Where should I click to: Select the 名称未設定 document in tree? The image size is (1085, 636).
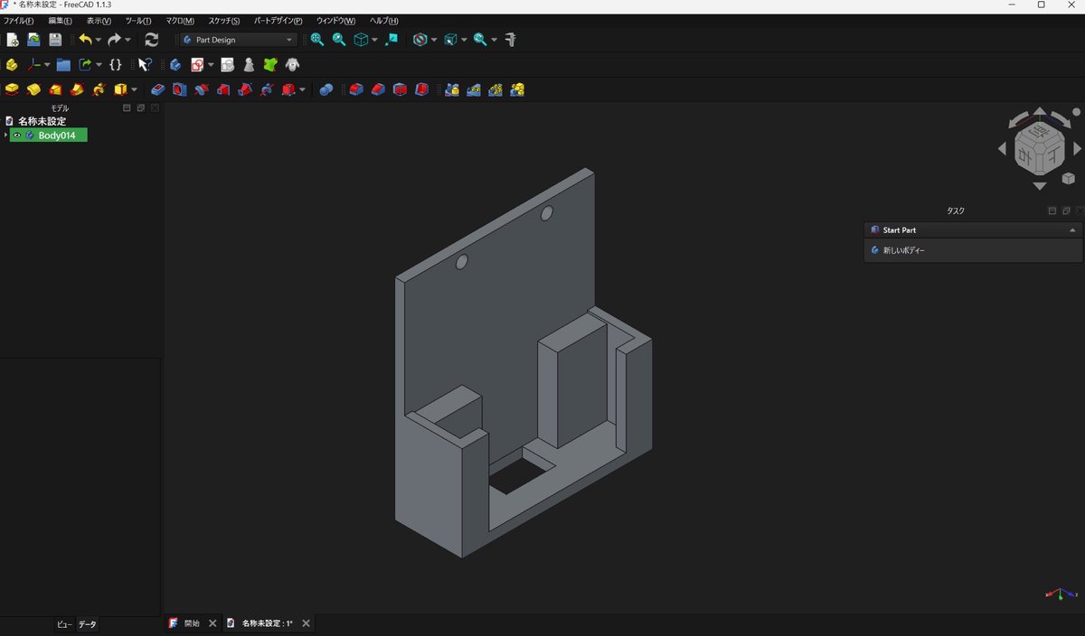(x=42, y=121)
